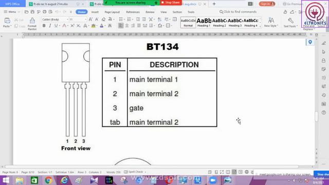Open the Menu dropdown

(11, 12)
